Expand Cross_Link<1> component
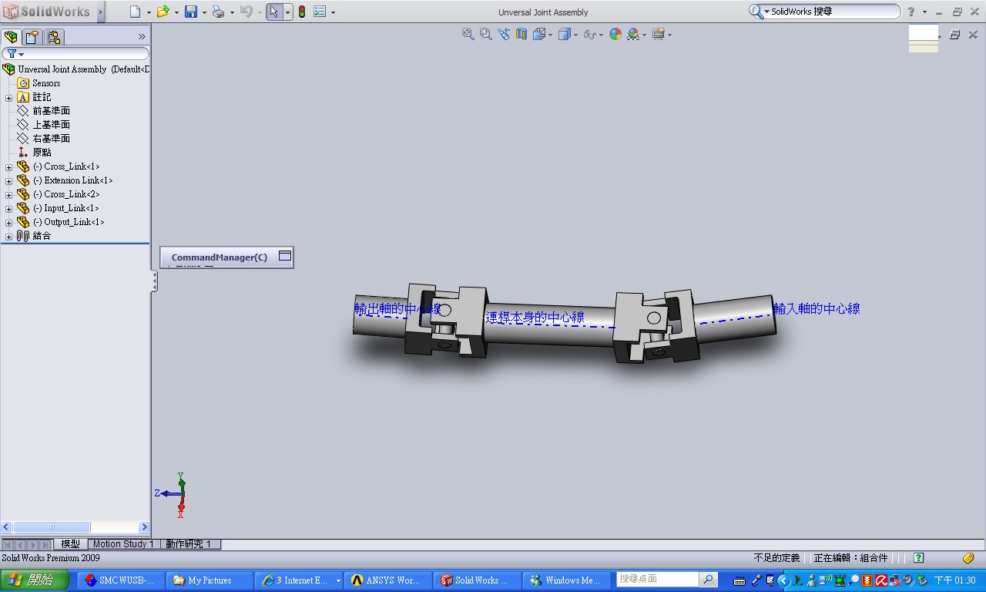 [8, 167]
